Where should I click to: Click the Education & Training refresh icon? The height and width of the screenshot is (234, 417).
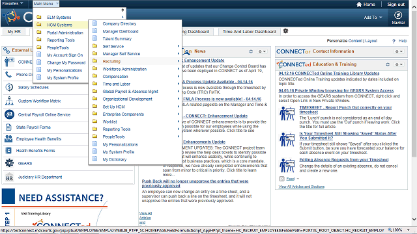[x=388, y=64]
